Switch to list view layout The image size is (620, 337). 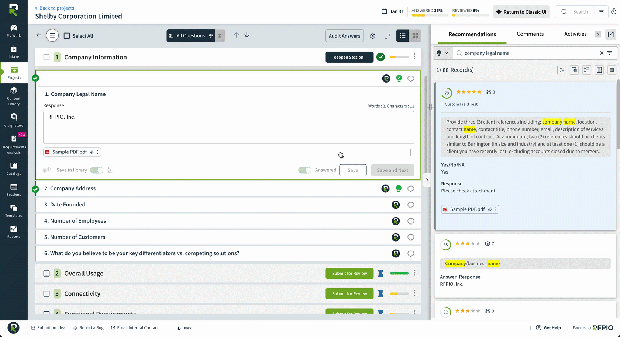(403, 36)
